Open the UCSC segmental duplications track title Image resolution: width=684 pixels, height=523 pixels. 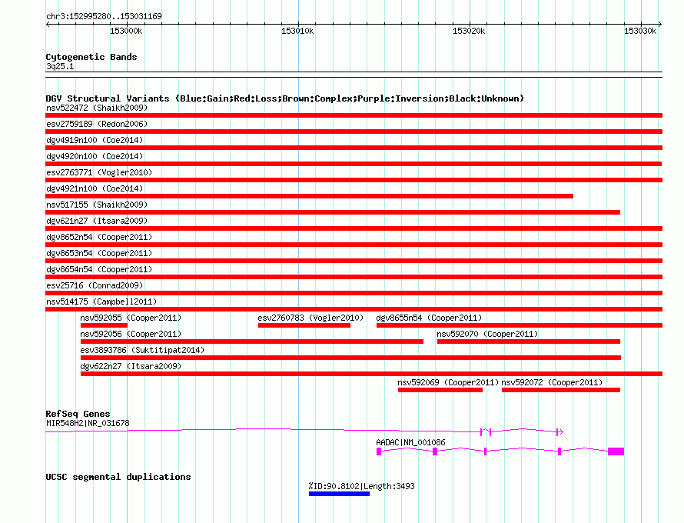118,477
